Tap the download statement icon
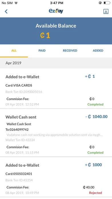 106,11
